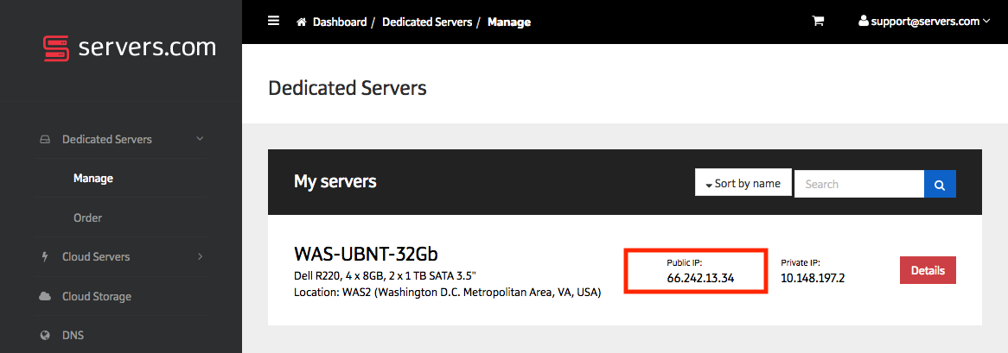Click the Dedicated Servers drive icon
The height and width of the screenshot is (353, 1008).
[45, 139]
